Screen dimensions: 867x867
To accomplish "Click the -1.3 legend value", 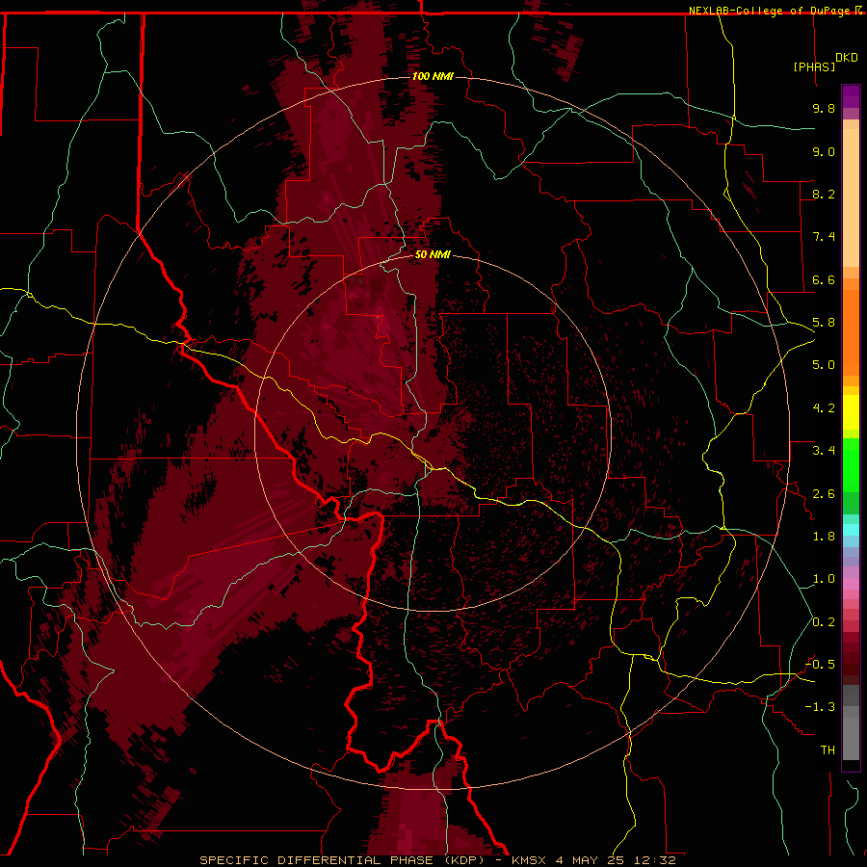I will click(x=820, y=708).
